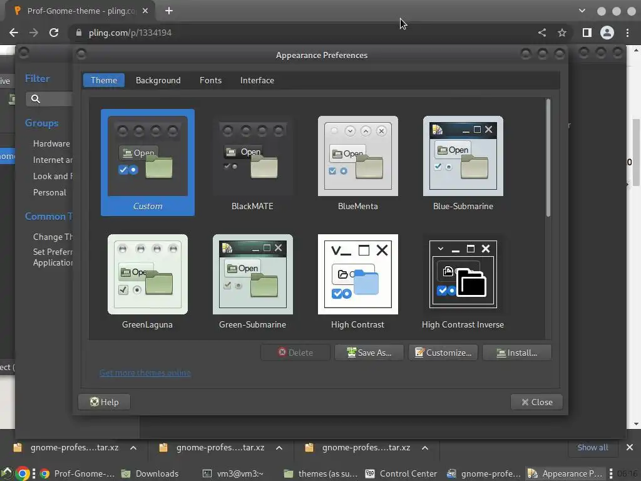
Task: Switch to themes (as superuser) file window
Action: coord(321,473)
